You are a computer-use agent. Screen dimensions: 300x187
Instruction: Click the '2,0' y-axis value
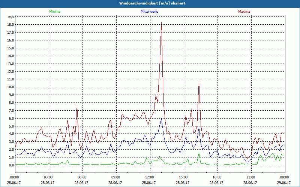11,149
